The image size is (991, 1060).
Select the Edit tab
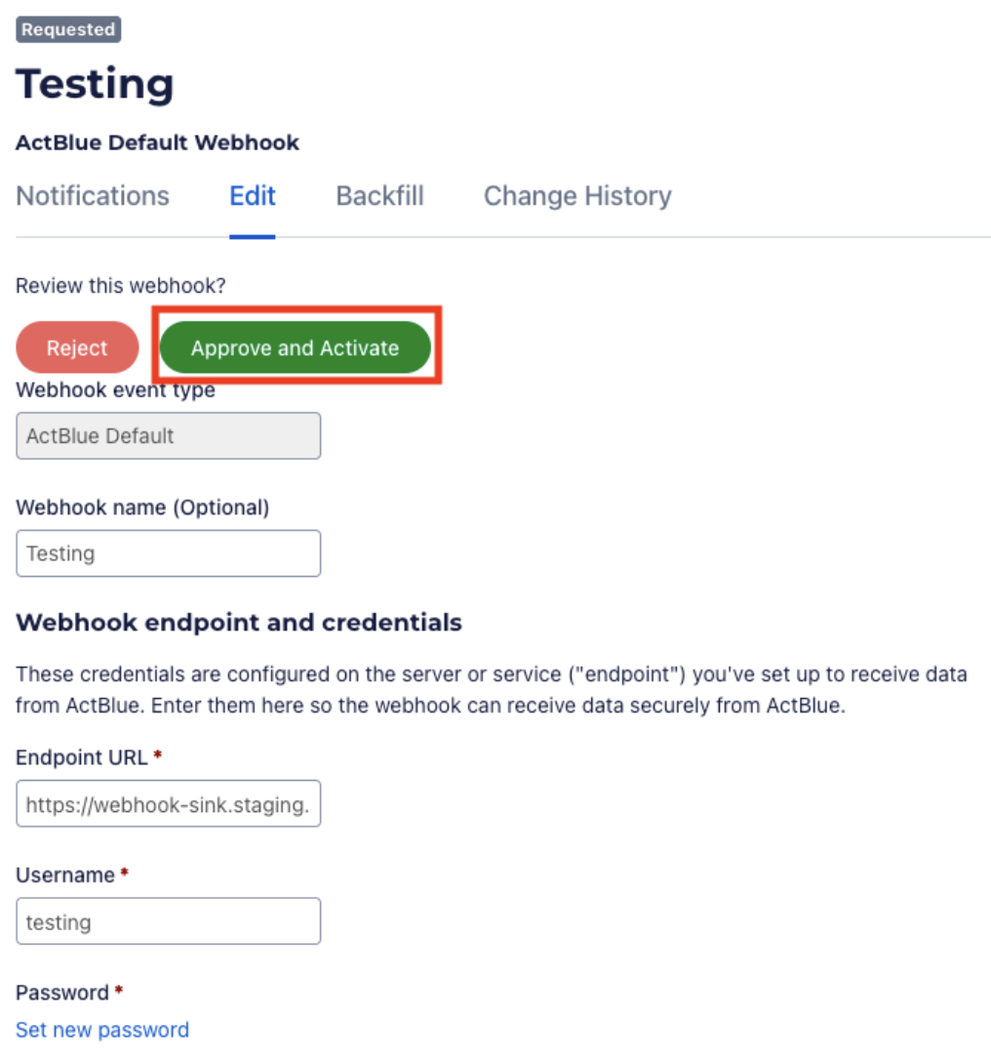click(253, 196)
